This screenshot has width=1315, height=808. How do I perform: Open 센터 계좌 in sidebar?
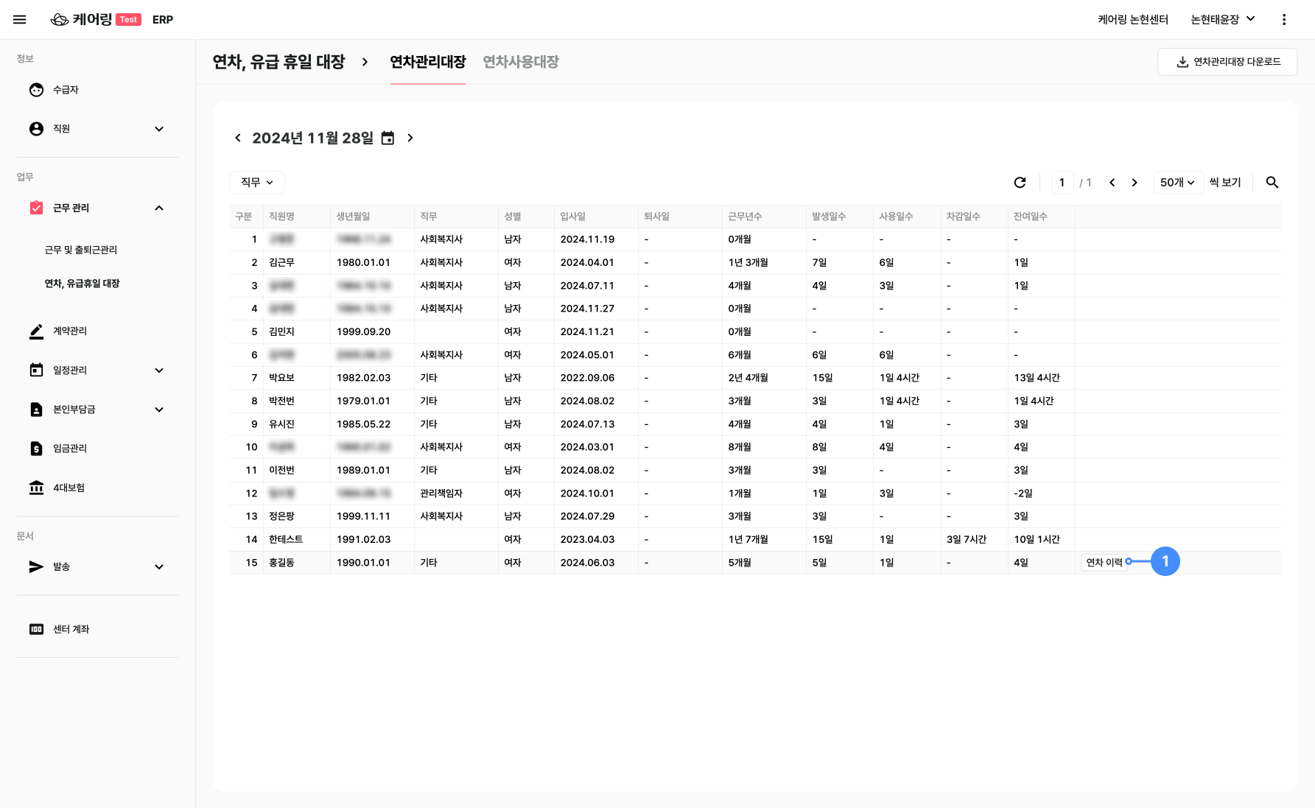pyautogui.click(x=71, y=629)
